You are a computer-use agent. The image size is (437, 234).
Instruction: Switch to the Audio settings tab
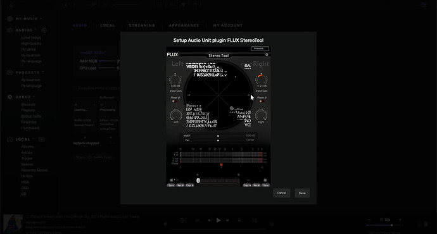tap(80, 25)
